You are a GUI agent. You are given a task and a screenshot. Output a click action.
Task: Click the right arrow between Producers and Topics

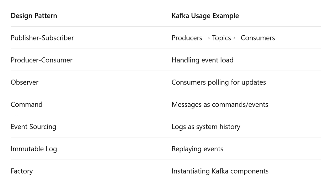207,38
